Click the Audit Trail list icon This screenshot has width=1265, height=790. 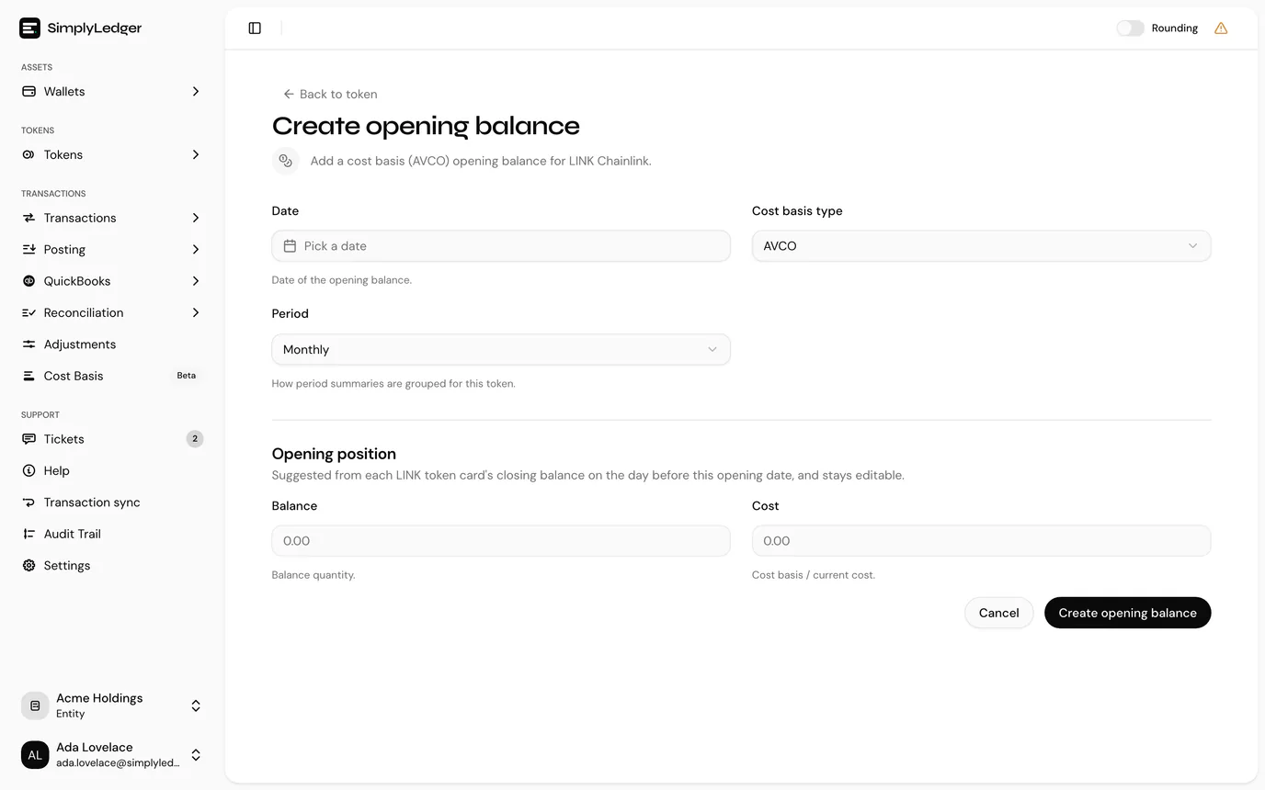click(28, 534)
